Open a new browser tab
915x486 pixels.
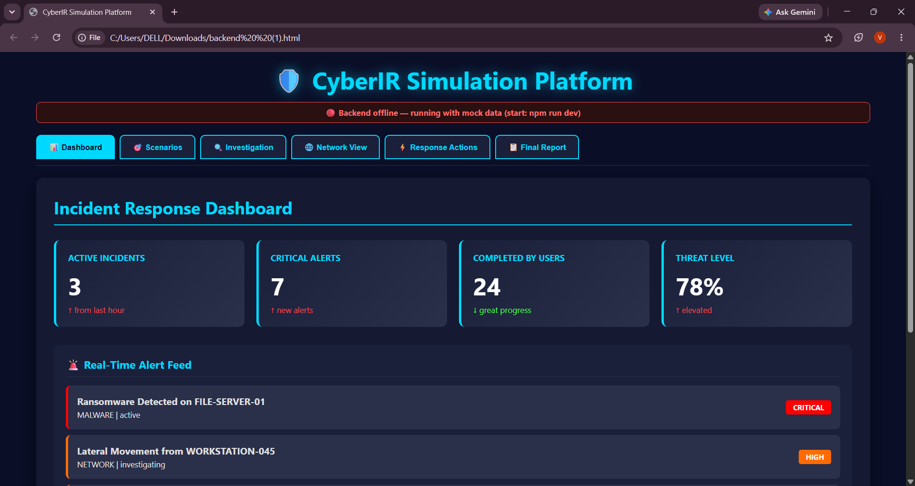pos(174,12)
